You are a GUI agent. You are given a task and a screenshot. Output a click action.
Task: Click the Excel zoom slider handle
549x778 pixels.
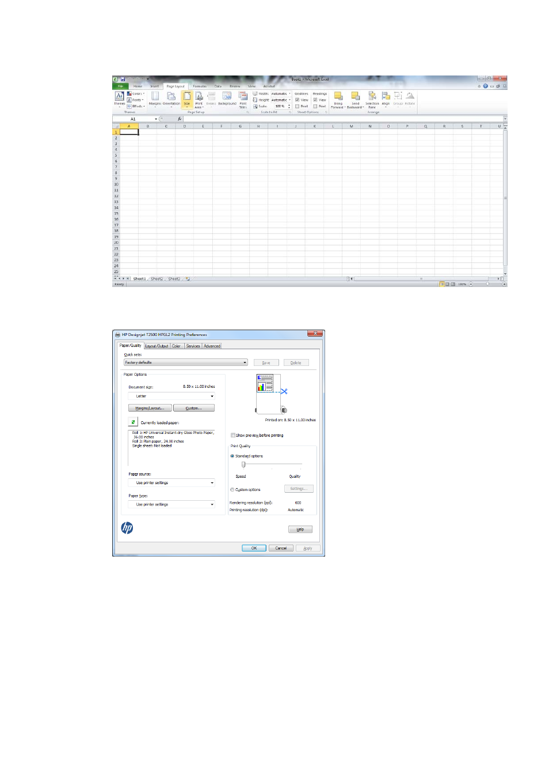click(x=487, y=284)
